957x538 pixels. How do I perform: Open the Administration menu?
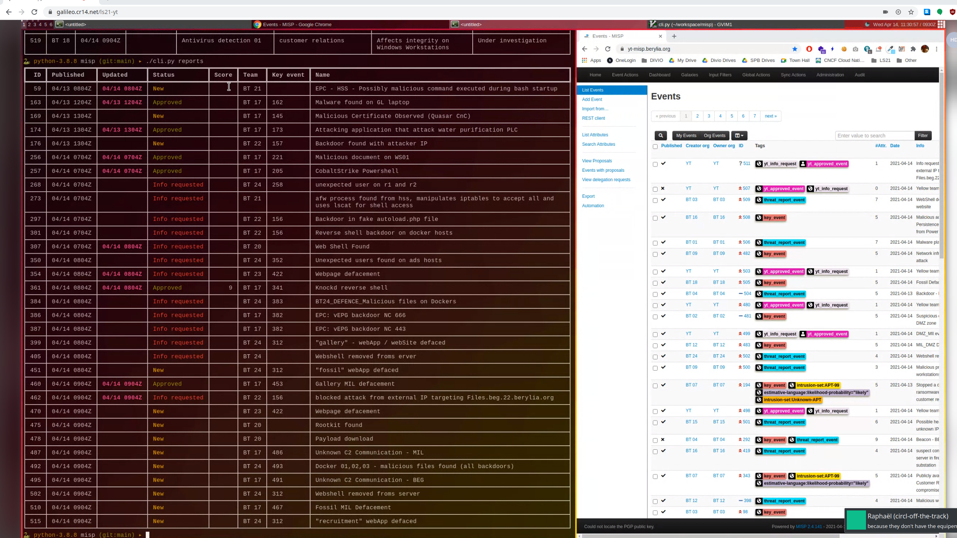(830, 75)
